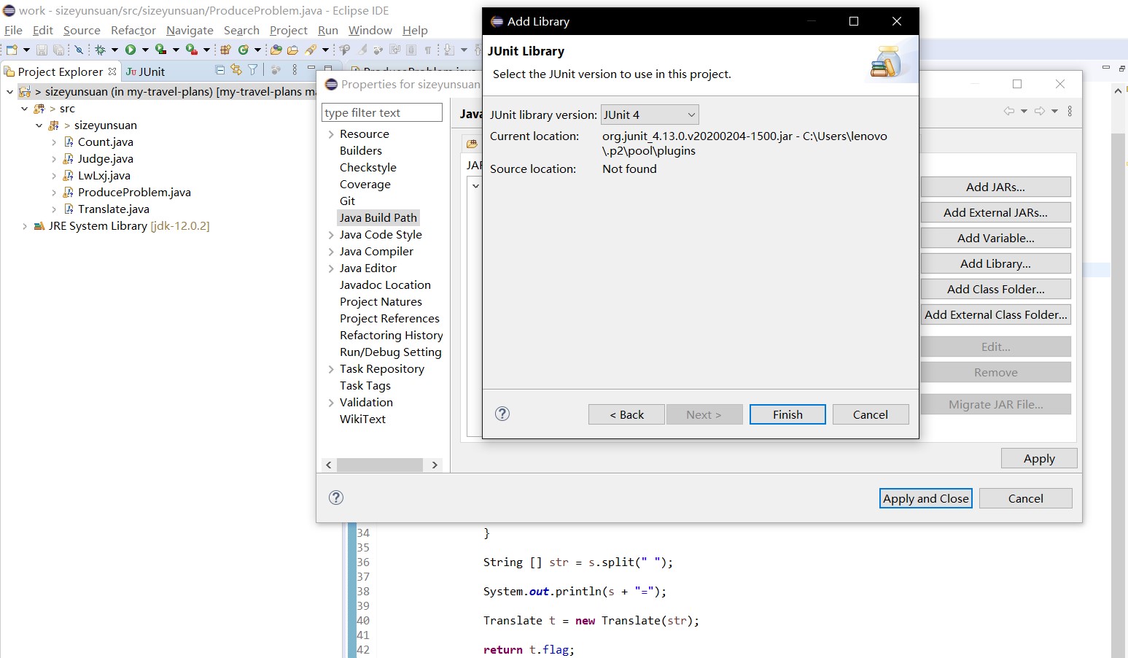Expand the Java Compiler category
The height and width of the screenshot is (658, 1128).
(331, 252)
